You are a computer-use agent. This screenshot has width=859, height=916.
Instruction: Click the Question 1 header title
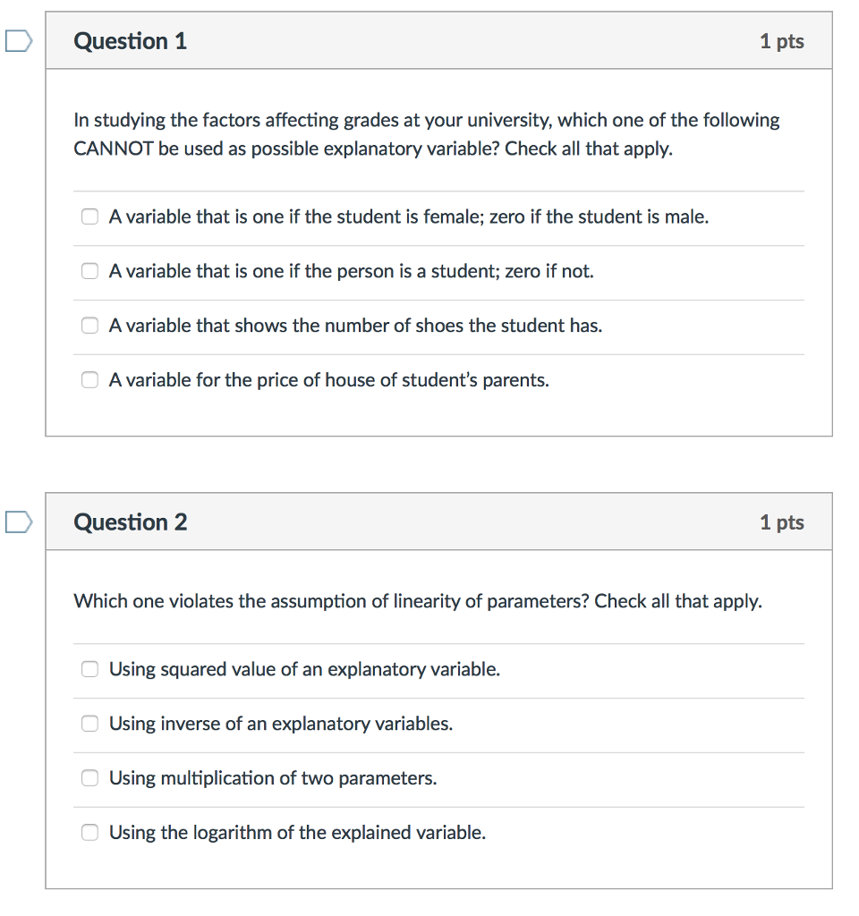pyautogui.click(x=131, y=40)
